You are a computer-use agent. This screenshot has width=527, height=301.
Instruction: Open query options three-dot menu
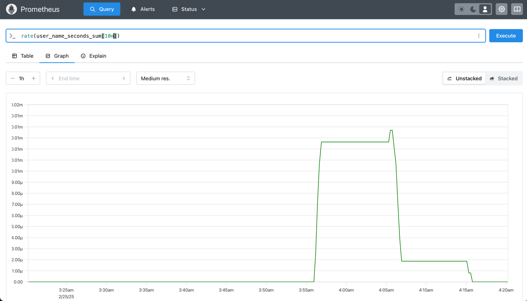coord(479,36)
